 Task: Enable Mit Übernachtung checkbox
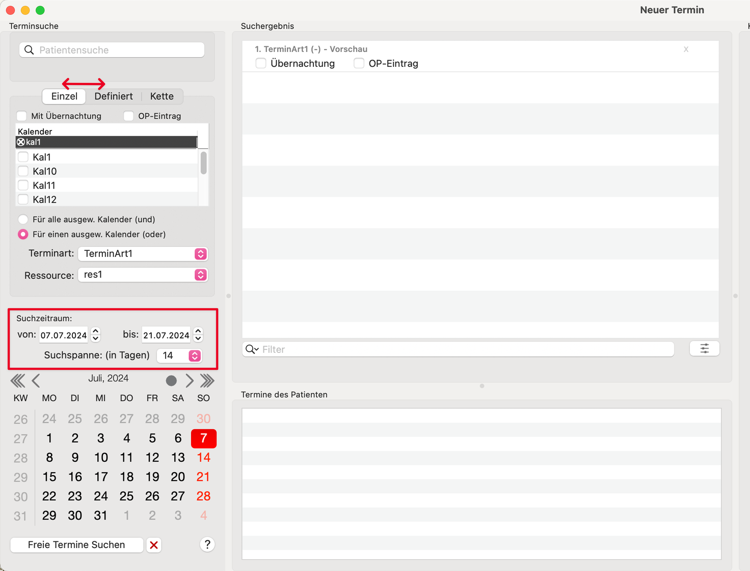point(22,116)
